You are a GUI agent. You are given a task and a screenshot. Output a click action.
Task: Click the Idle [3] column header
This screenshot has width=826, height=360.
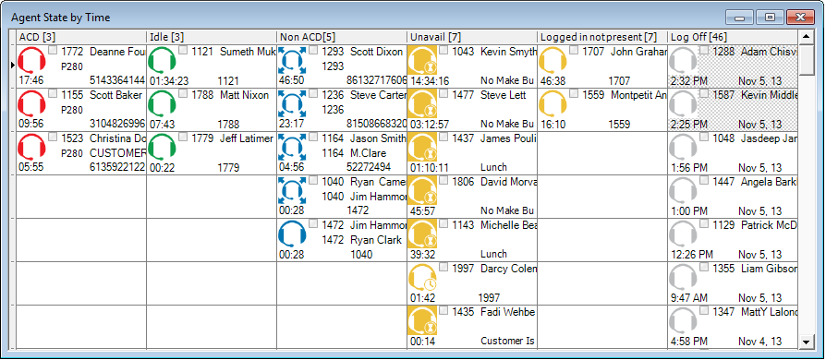coord(212,37)
